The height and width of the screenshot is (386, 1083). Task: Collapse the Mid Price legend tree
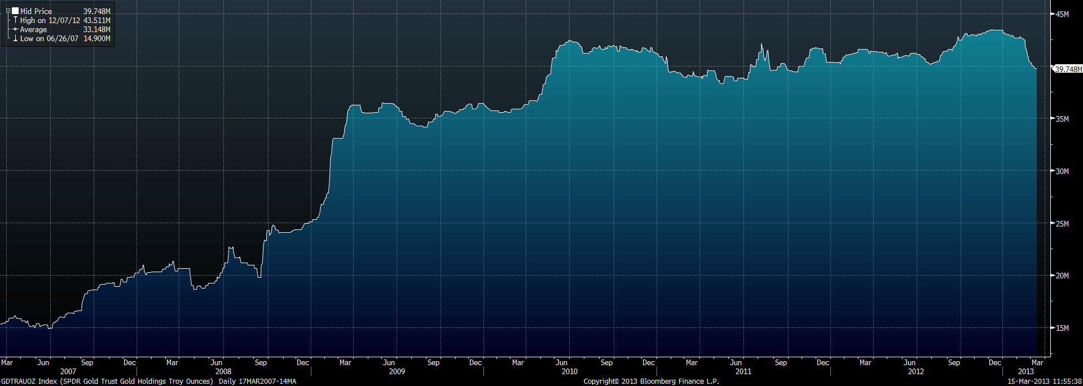point(8,11)
